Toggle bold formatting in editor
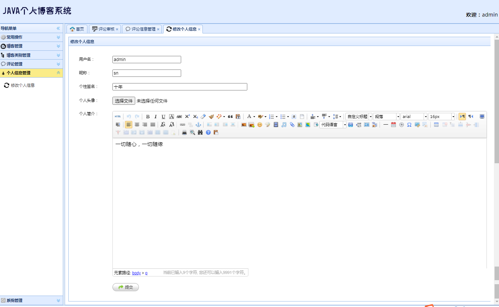 pyautogui.click(x=148, y=117)
